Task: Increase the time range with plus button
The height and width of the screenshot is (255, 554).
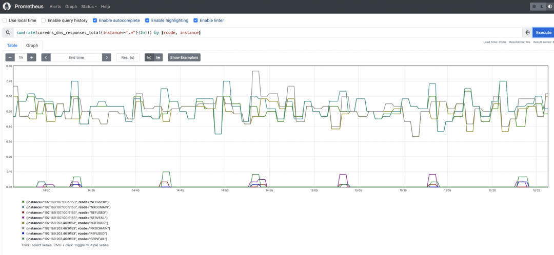Action: tap(32, 57)
